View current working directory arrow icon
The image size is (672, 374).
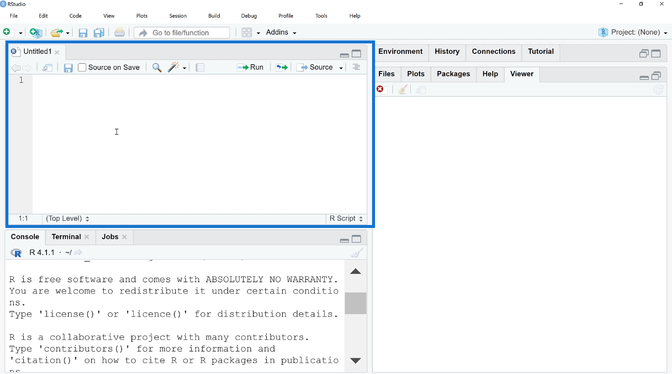point(78,253)
